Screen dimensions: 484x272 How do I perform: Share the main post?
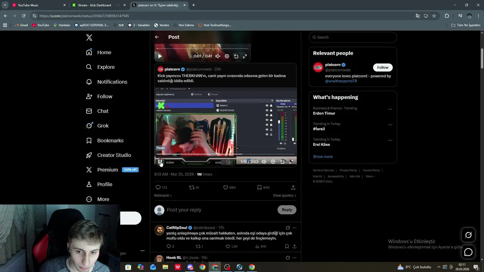point(293,187)
